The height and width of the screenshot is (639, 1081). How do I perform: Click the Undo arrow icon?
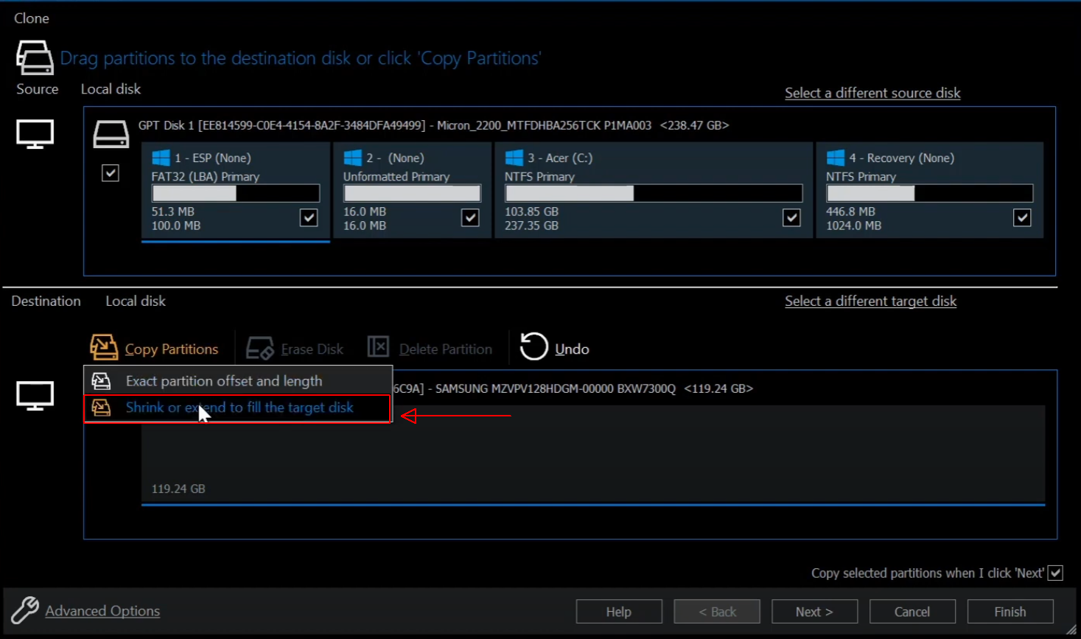(534, 346)
